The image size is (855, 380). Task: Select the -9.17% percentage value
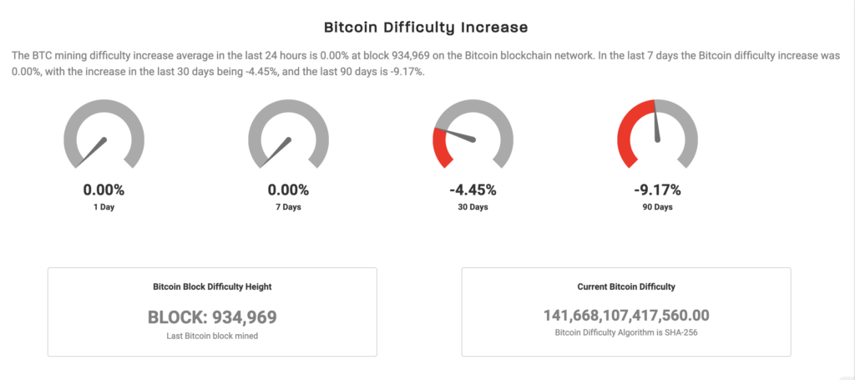coord(657,190)
